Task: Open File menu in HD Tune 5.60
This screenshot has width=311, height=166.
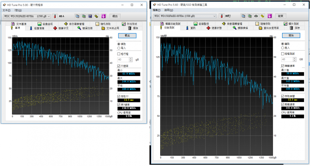Action: point(156,10)
